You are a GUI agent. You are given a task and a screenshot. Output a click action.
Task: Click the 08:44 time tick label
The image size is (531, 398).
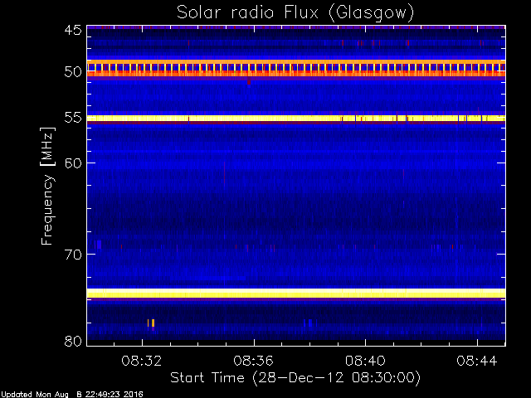pos(477,361)
